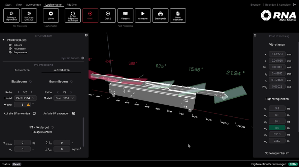Open the Steuergerät tool
The width and height of the screenshot is (299, 167).
pos(160,15)
